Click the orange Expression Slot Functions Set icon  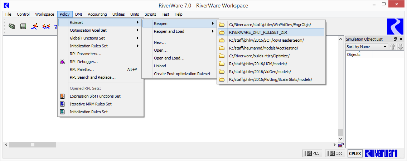coord(62,96)
